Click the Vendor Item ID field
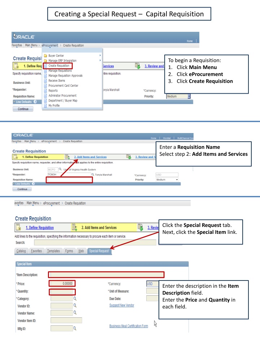Image resolution: width=260 pixels, height=347 pixels. (66, 320)
